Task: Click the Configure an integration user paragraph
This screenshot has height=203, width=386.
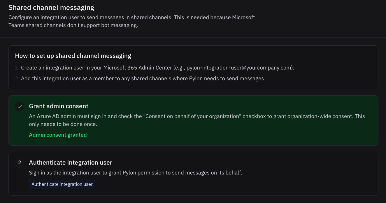Action: (131, 17)
